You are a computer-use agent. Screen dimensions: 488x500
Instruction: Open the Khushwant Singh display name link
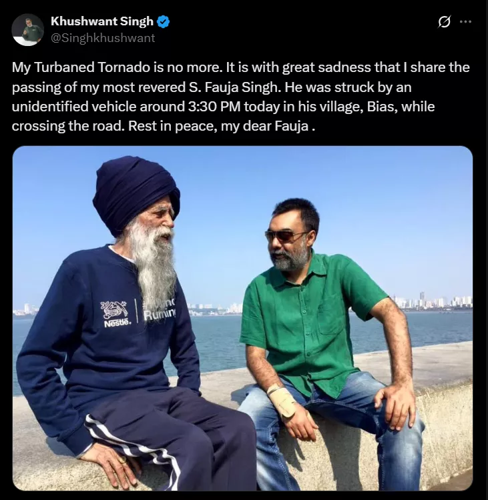point(102,21)
